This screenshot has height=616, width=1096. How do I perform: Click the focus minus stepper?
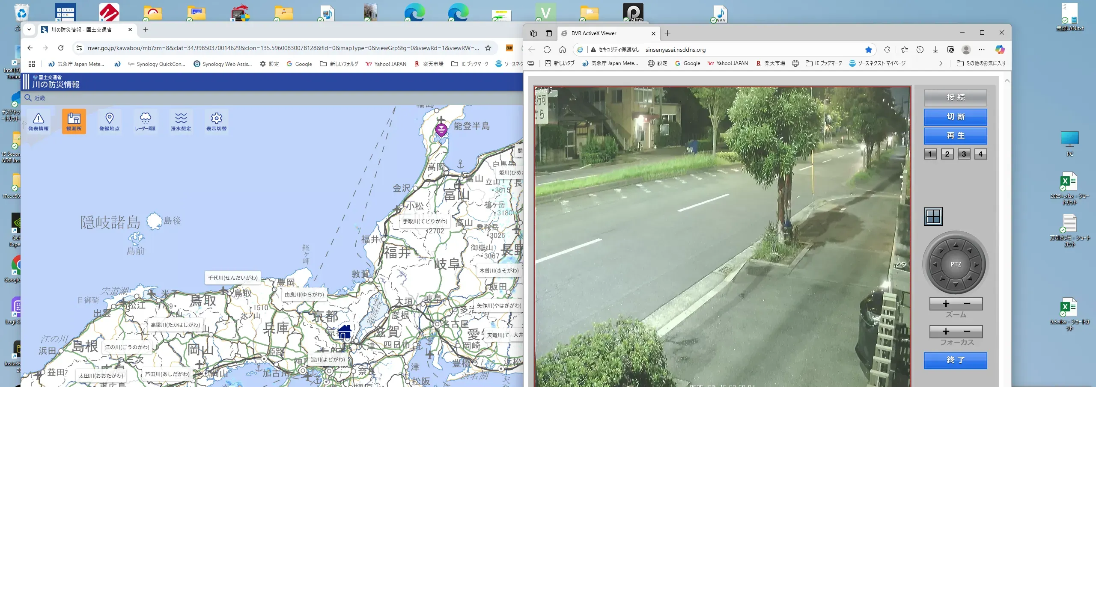tap(967, 332)
